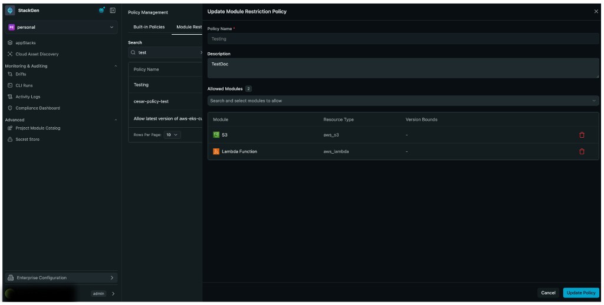
Task: Click the policy search field
Action: point(166,52)
